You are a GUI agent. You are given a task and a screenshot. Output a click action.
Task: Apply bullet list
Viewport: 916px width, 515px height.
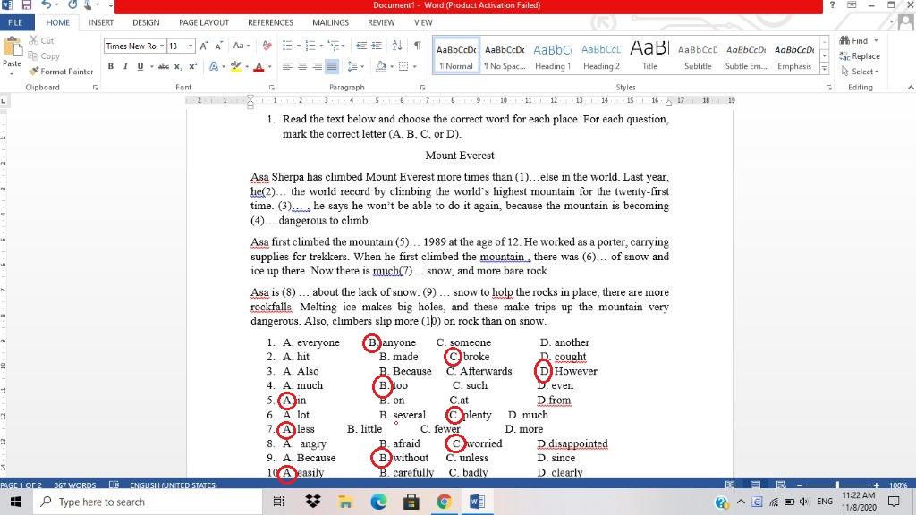click(287, 46)
